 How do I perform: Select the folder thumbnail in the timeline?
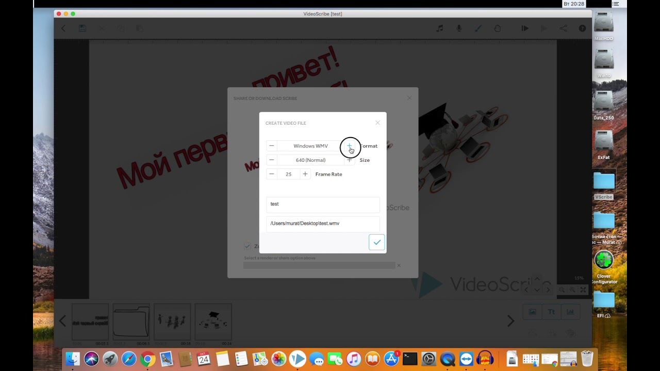[131, 322]
